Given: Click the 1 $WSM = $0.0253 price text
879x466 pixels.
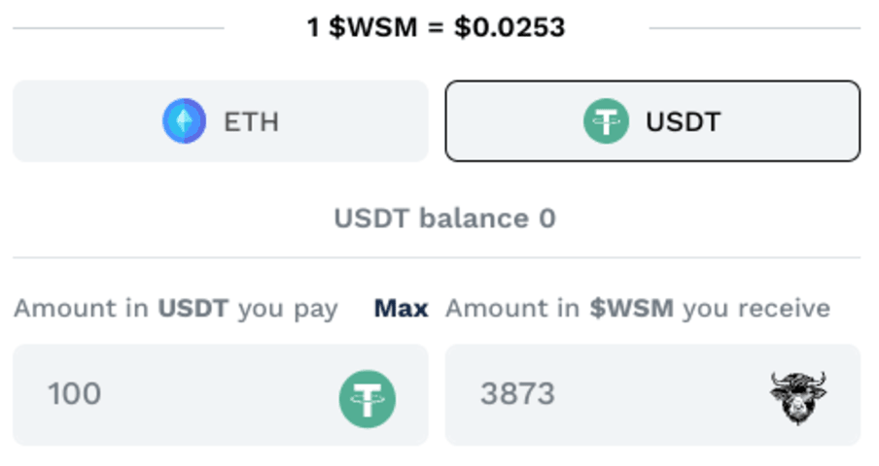Looking at the screenshot, I should click(436, 27).
